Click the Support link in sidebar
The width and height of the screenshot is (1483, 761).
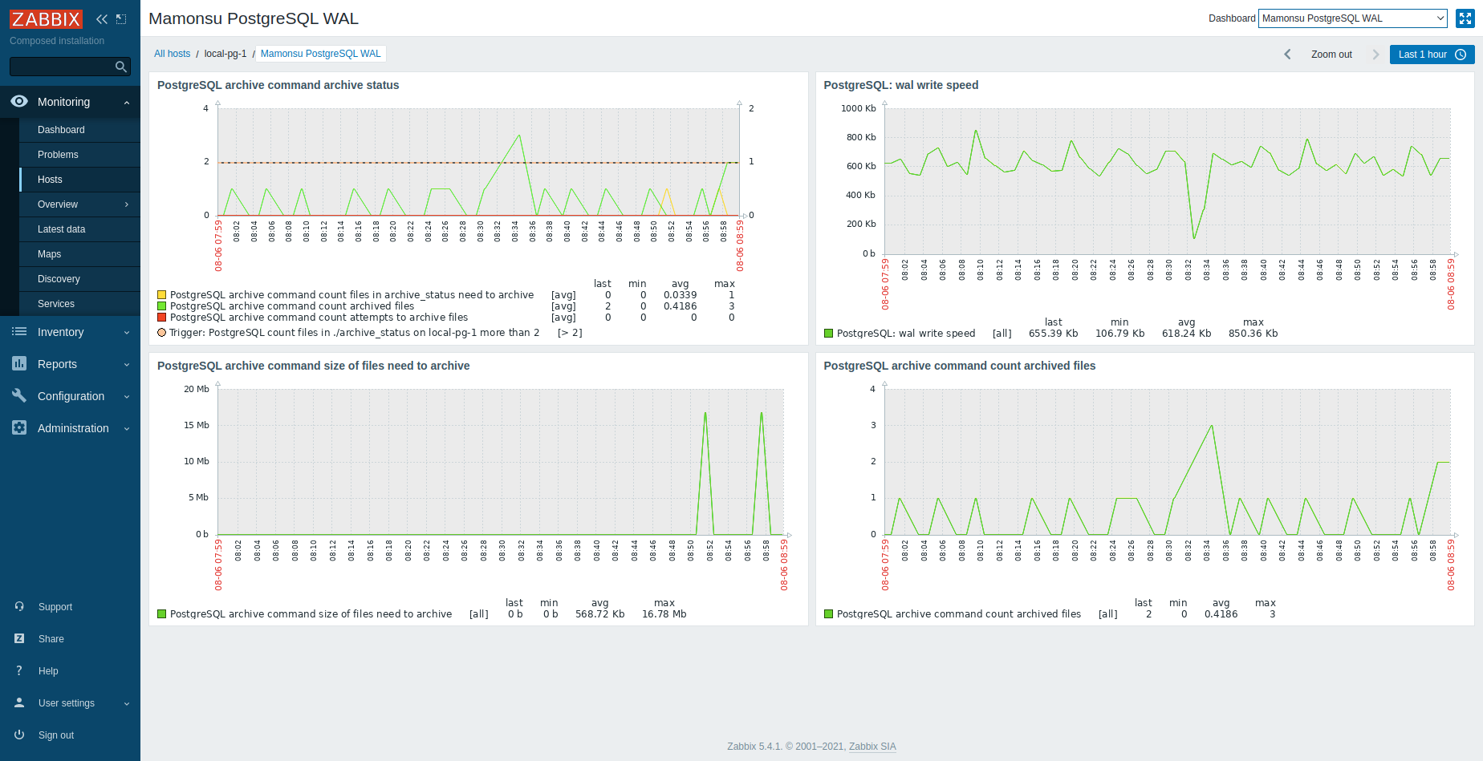pyautogui.click(x=55, y=607)
